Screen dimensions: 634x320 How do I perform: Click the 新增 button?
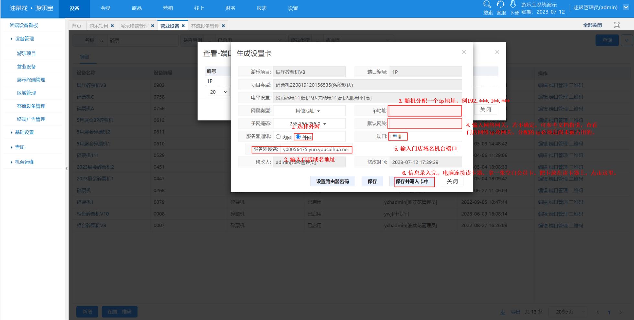[87, 312]
